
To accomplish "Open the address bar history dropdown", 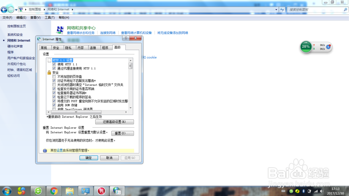I will (276, 9).
